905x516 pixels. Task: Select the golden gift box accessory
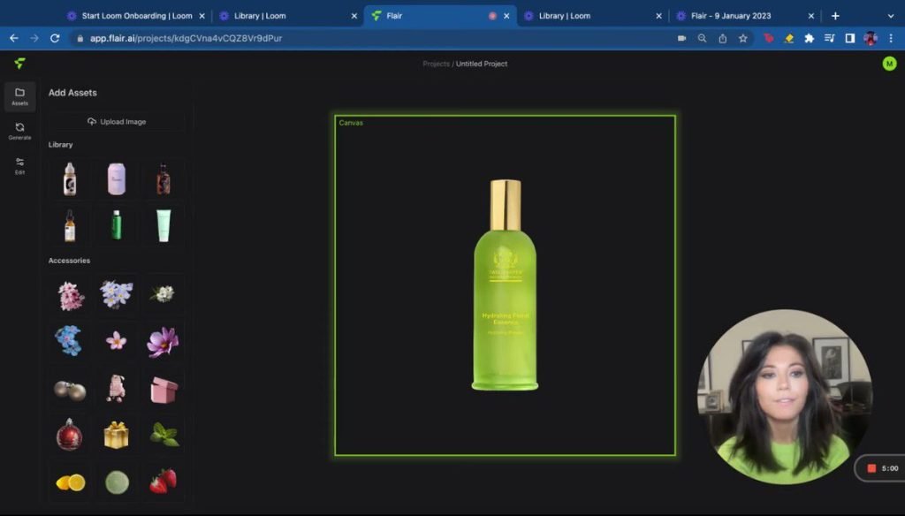click(x=116, y=435)
